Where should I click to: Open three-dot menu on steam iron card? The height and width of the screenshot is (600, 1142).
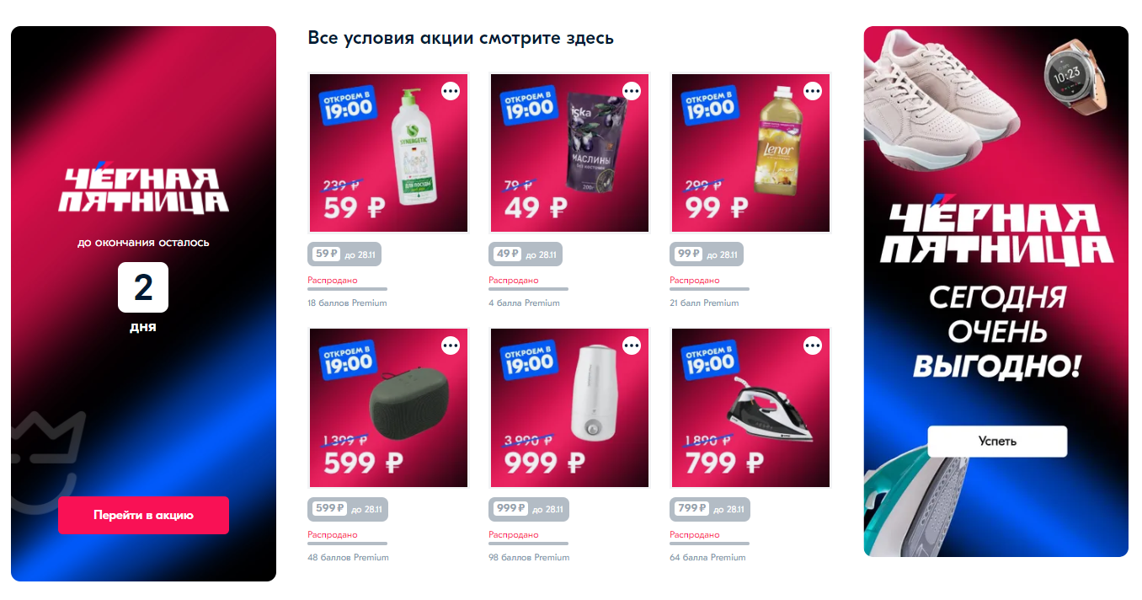point(813,346)
